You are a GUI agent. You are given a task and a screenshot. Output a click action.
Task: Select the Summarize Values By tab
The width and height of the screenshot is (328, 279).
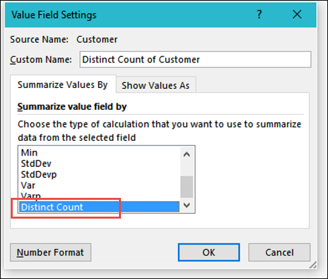pos(63,85)
